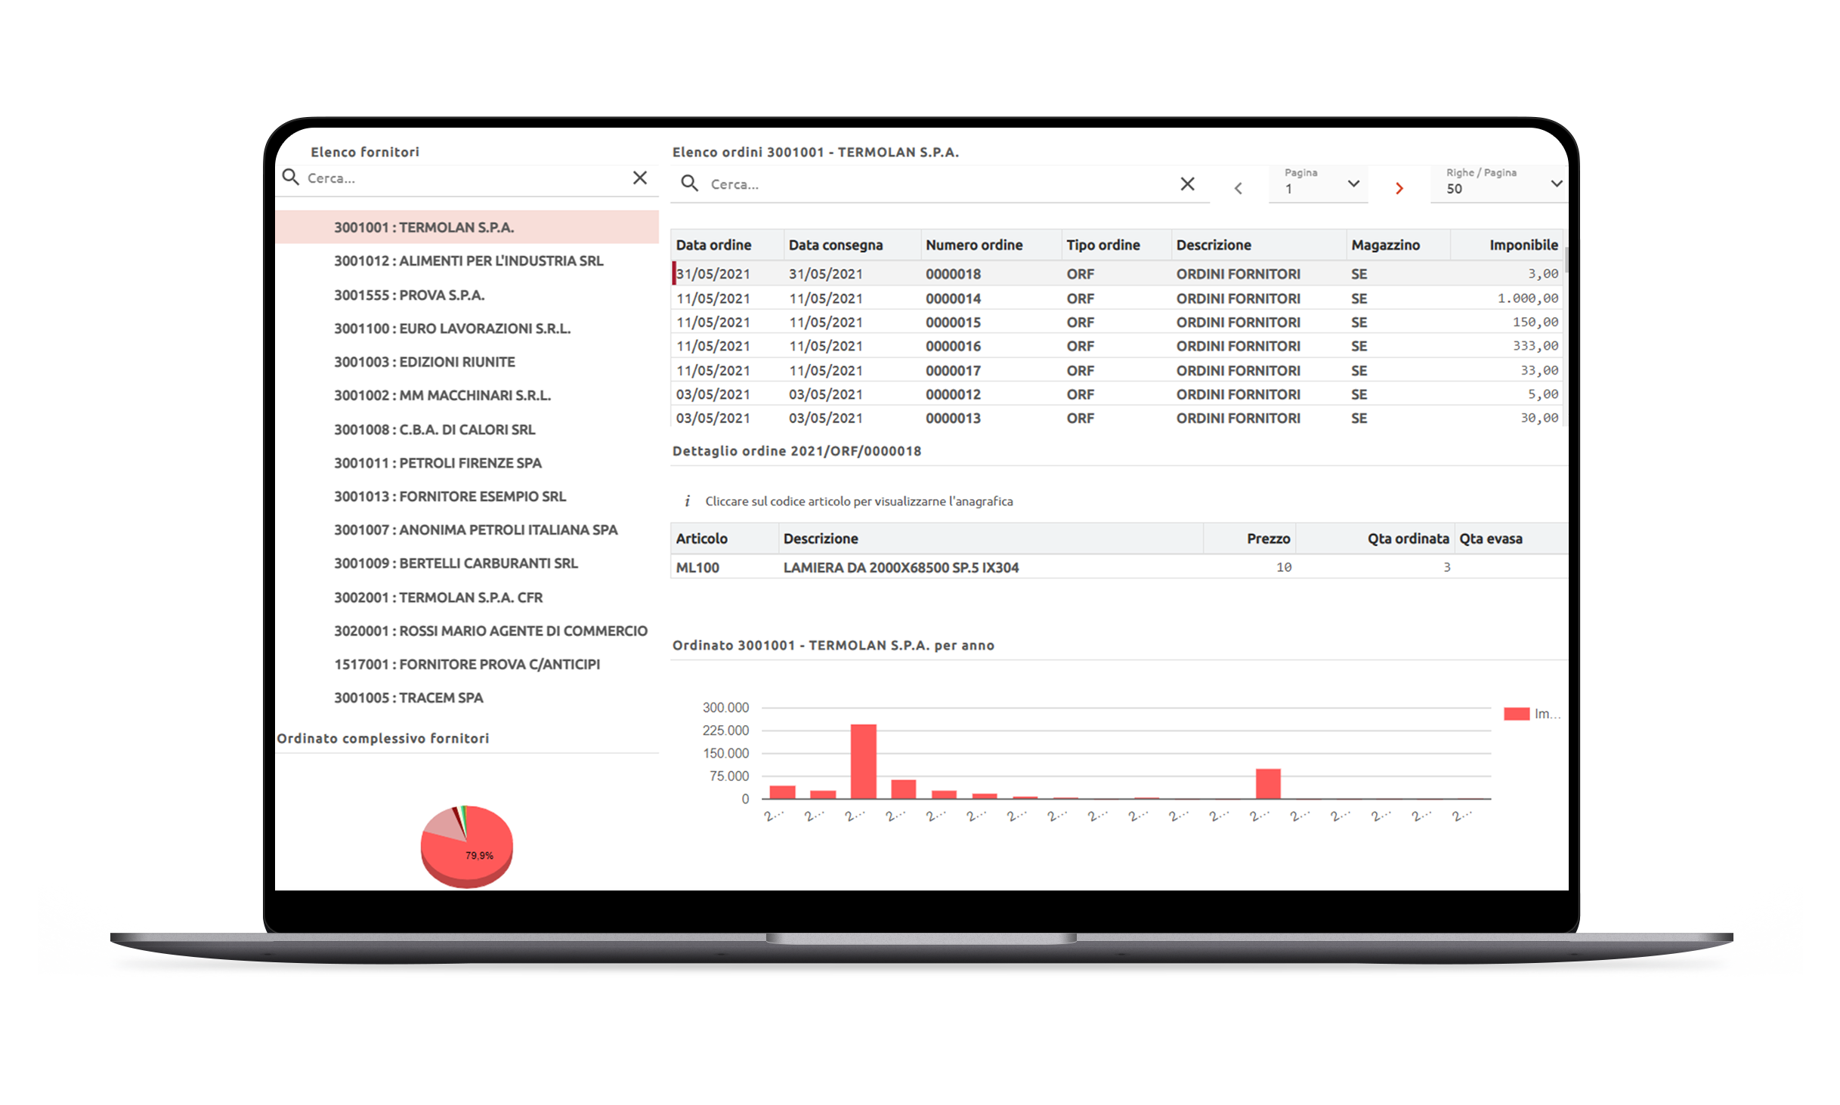
Task: Go to next page red arrow
Action: pyautogui.click(x=1399, y=188)
